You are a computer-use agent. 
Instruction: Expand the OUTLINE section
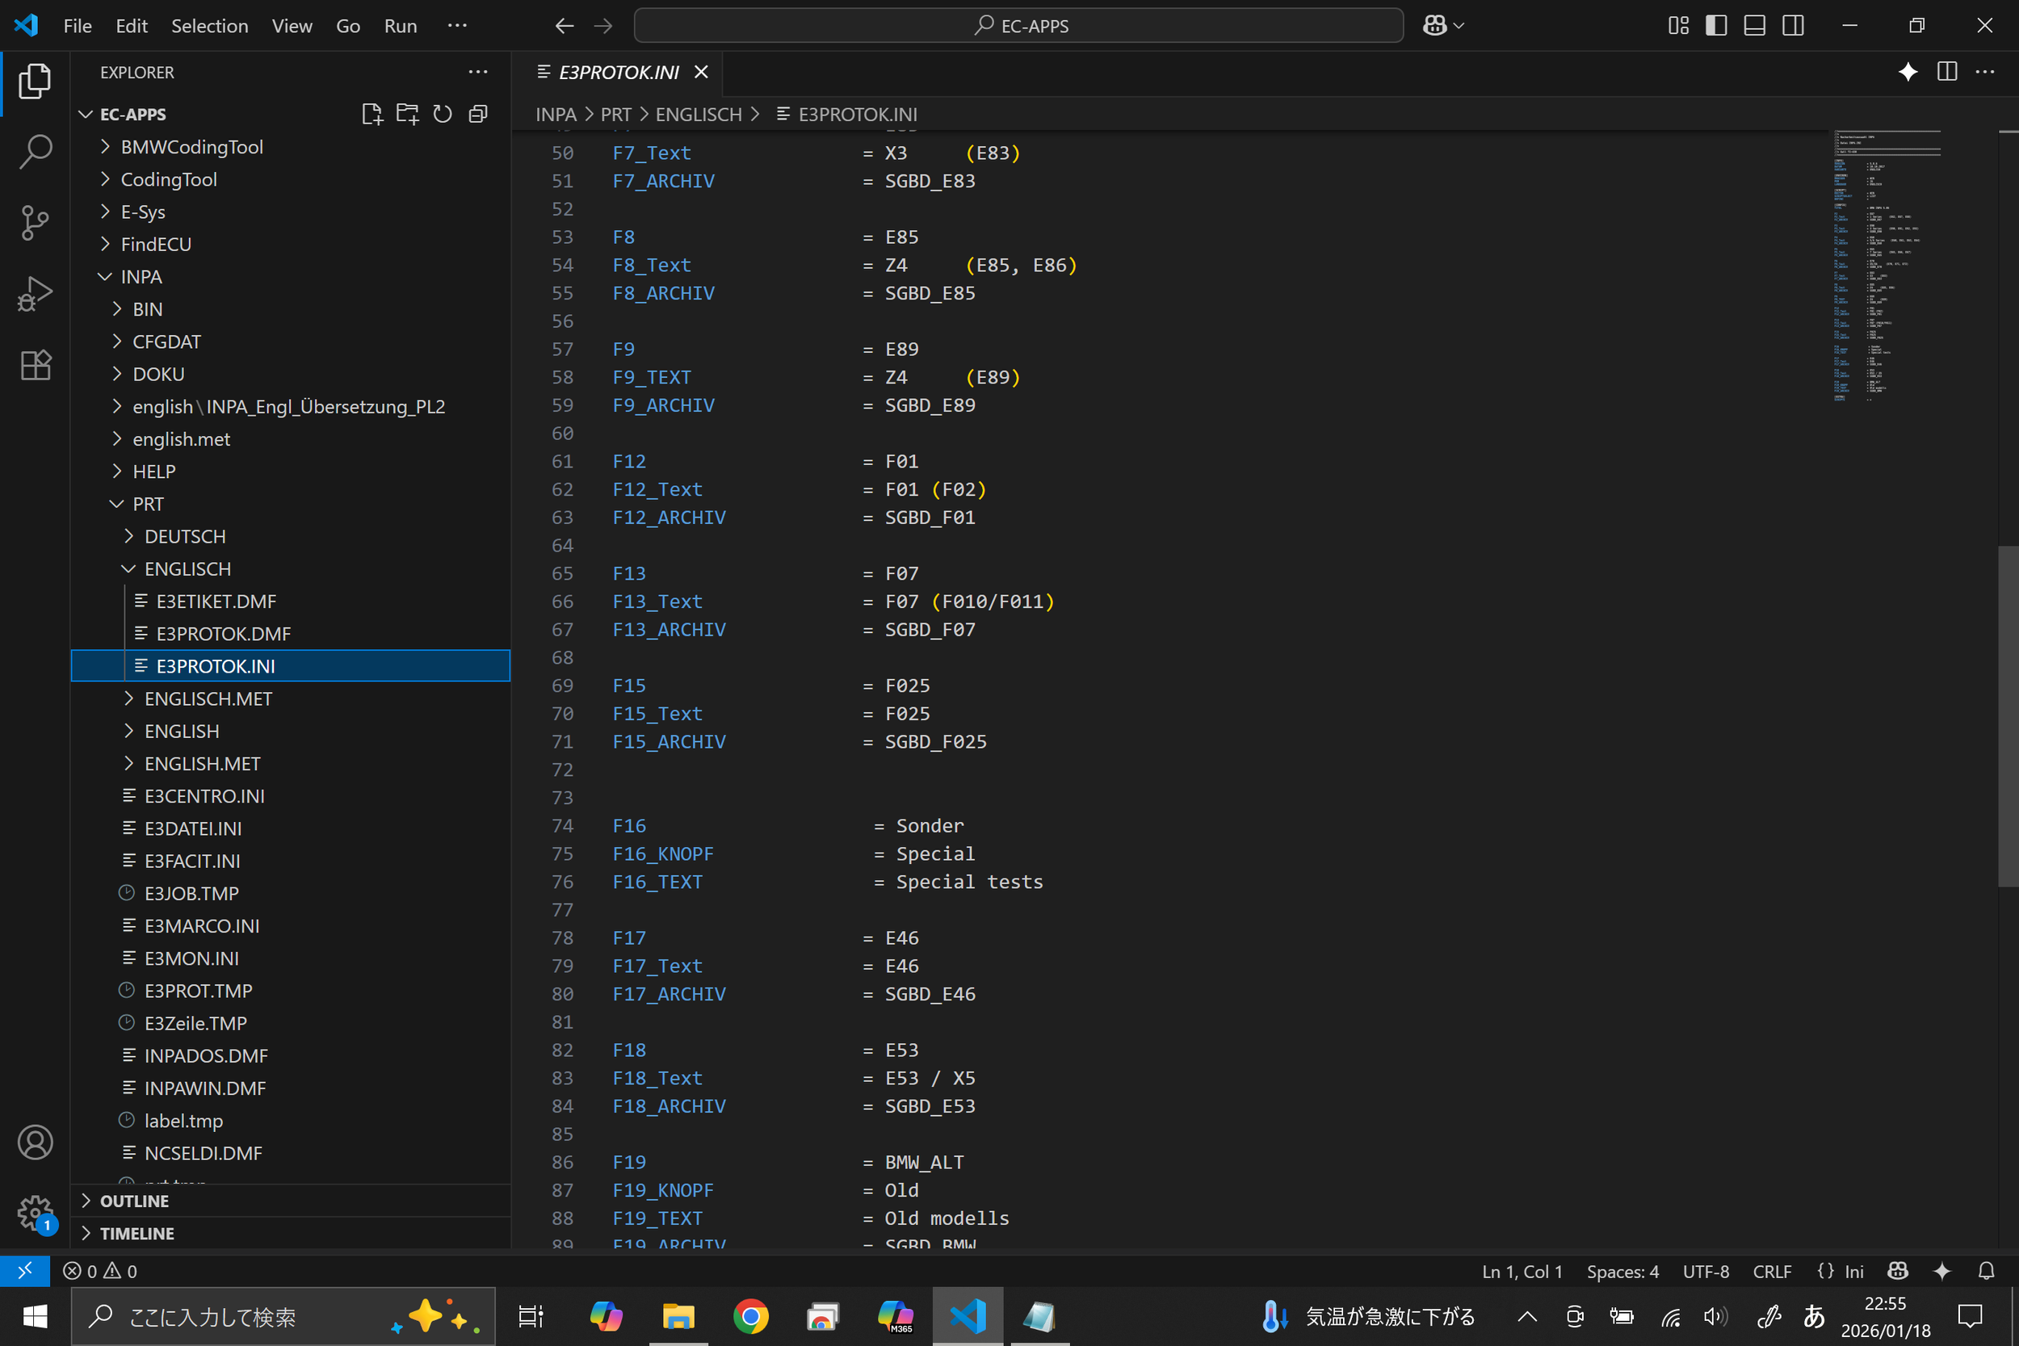coord(134,1201)
